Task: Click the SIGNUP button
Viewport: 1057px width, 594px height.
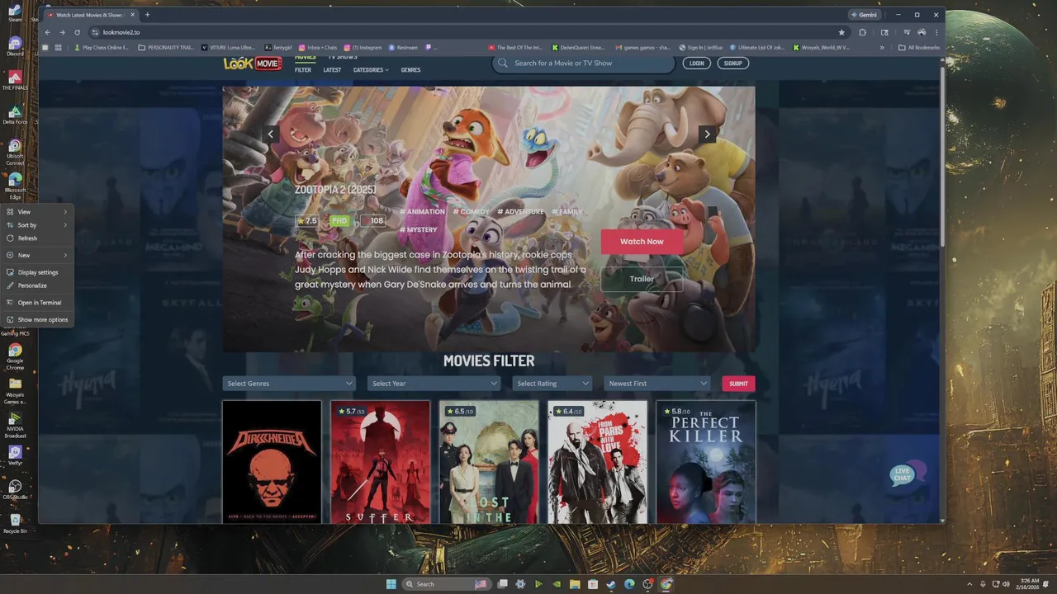Action: pyautogui.click(x=732, y=63)
